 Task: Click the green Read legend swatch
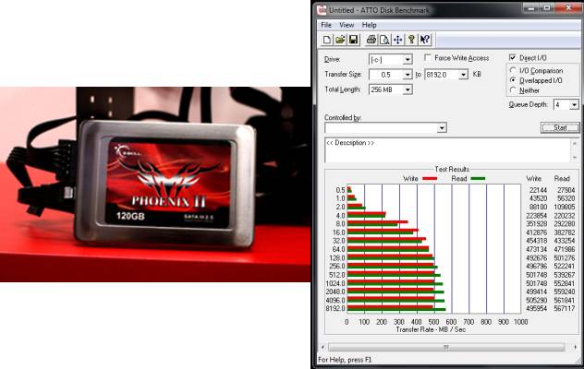click(x=478, y=179)
